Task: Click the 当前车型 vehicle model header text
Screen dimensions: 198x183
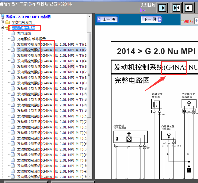Action: pos(36,4)
